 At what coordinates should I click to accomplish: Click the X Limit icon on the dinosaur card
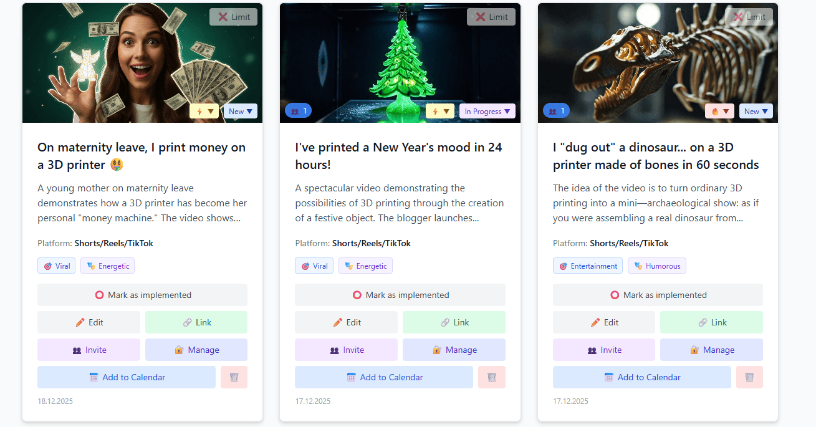click(749, 17)
